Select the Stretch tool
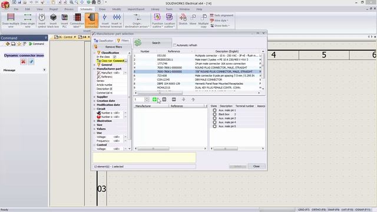The height and width of the screenshot is (212, 377). [183, 19]
